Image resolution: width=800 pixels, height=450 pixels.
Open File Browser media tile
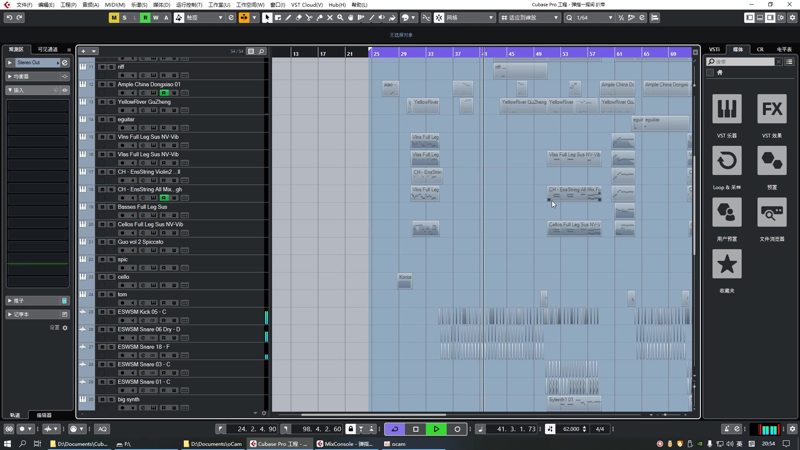pos(772,212)
